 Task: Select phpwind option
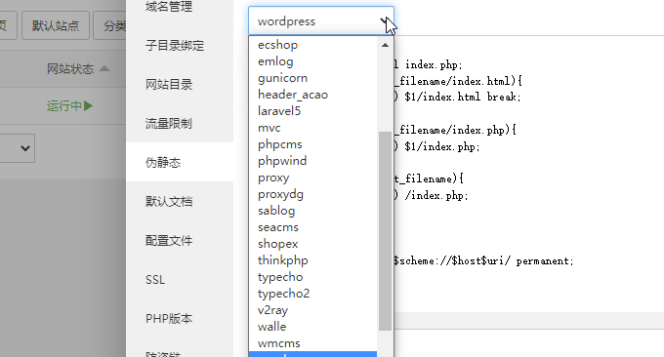(x=312, y=161)
